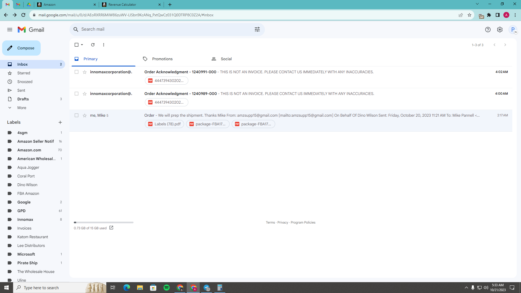This screenshot has height=293, width=521.
Task: Expand the select dropdown arrow next to select-all
Action: (x=82, y=45)
